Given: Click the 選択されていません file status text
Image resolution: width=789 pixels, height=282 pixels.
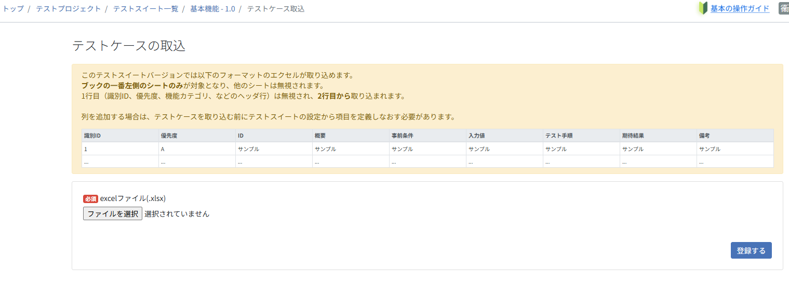Looking at the screenshot, I should (177, 213).
